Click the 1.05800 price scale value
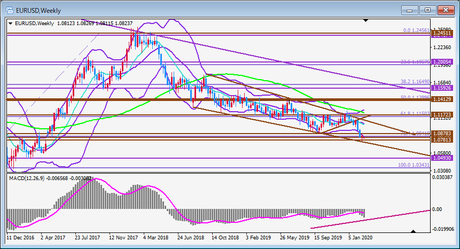The height and width of the screenshot is (249, 460). tap(442, 153)
